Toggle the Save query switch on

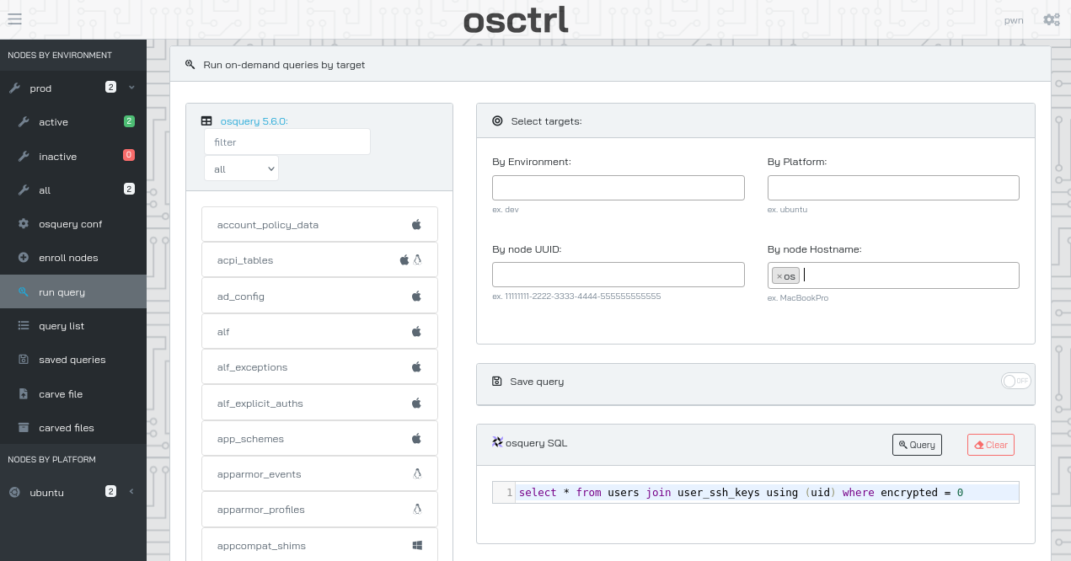[x=1016, y=382]
